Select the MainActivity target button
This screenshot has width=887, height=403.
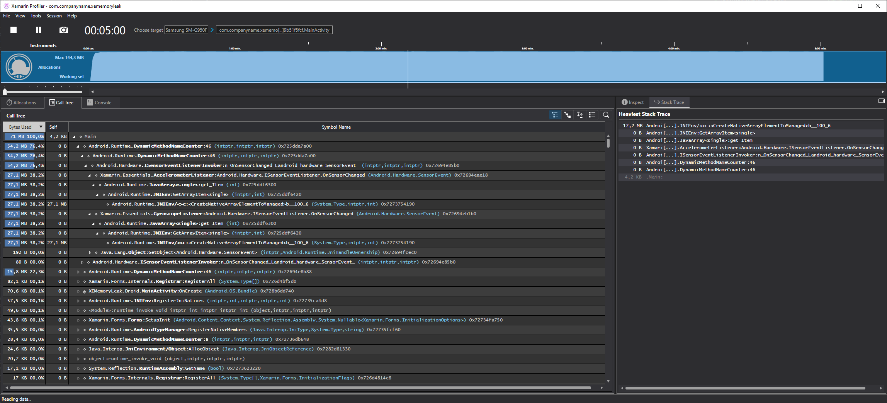pos(274,30)
